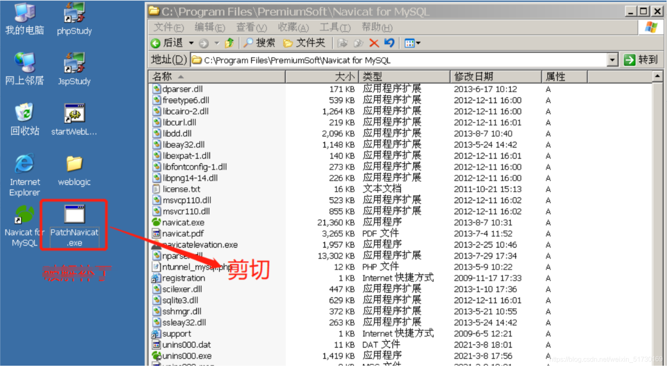Click the red X delete toolbar icon
Viewport: 667px width, 367px height.
point(374,43)
